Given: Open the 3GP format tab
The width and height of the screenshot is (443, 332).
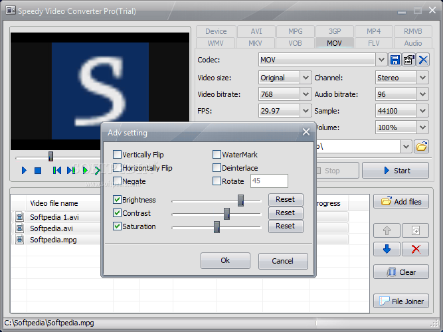Looking at the screenshot, I should click(335, 31).
